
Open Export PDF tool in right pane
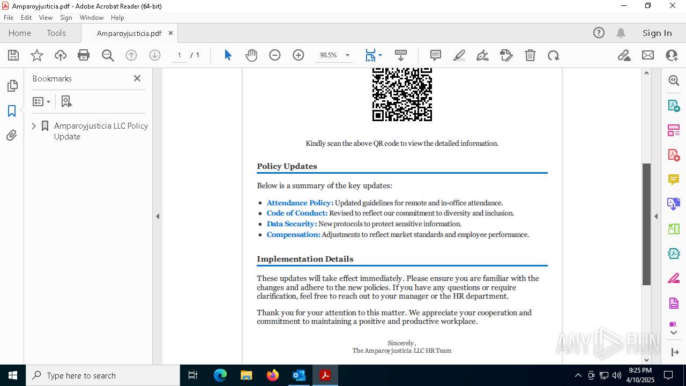(x=674, y=105)
